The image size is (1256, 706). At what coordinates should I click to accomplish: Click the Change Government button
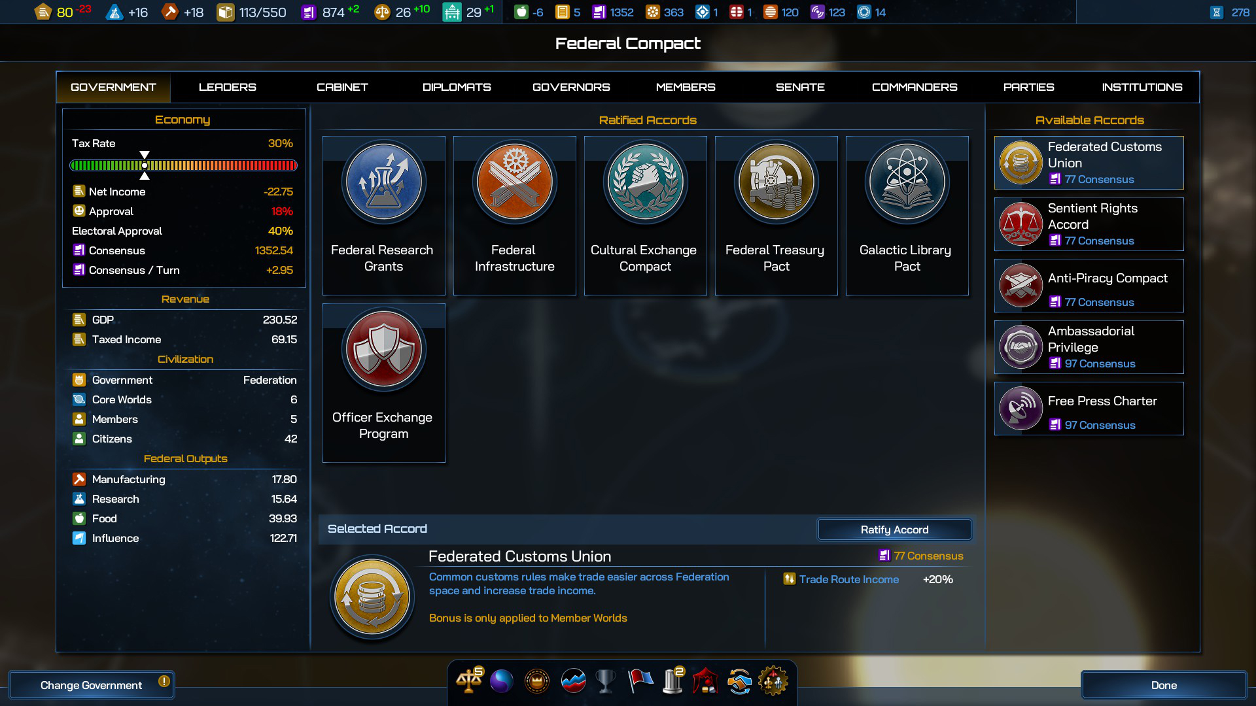click(92, 685)
